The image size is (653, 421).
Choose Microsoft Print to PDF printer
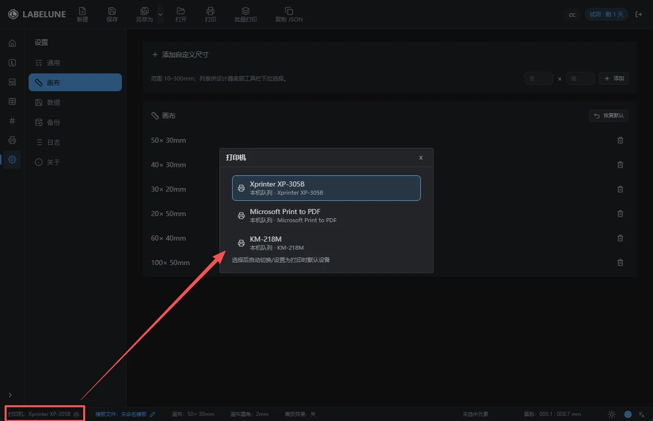point(326,216)
